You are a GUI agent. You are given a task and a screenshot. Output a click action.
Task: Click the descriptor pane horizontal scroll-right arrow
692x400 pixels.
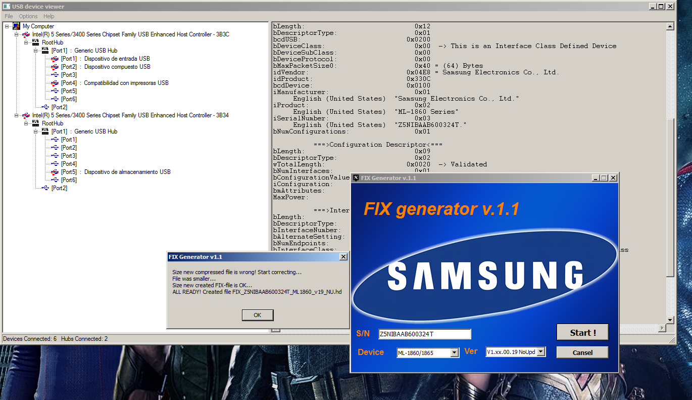point(663,329)
